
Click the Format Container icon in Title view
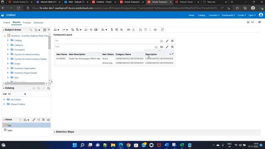[x=161, y=41]
